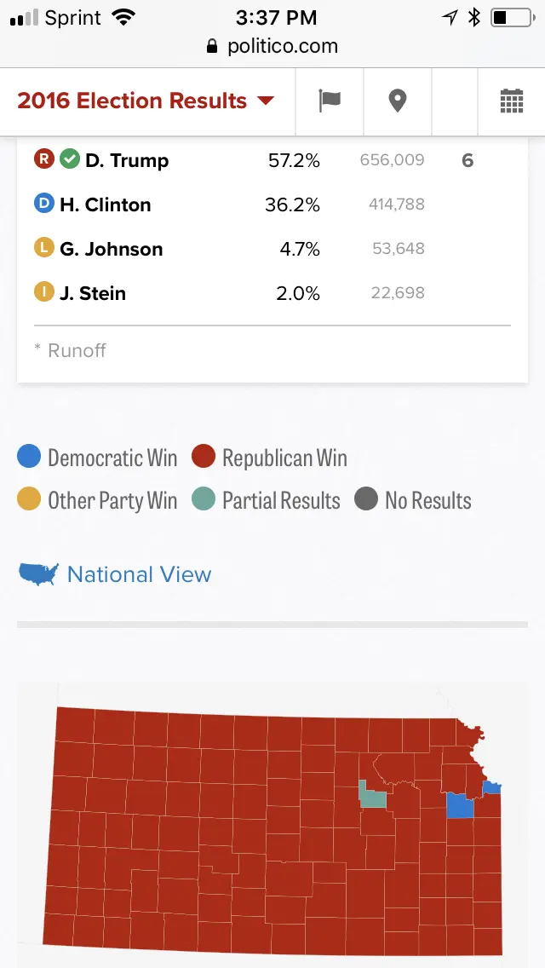
Task: Tap the yellow I party badge
Action: (x=44, y=292)
